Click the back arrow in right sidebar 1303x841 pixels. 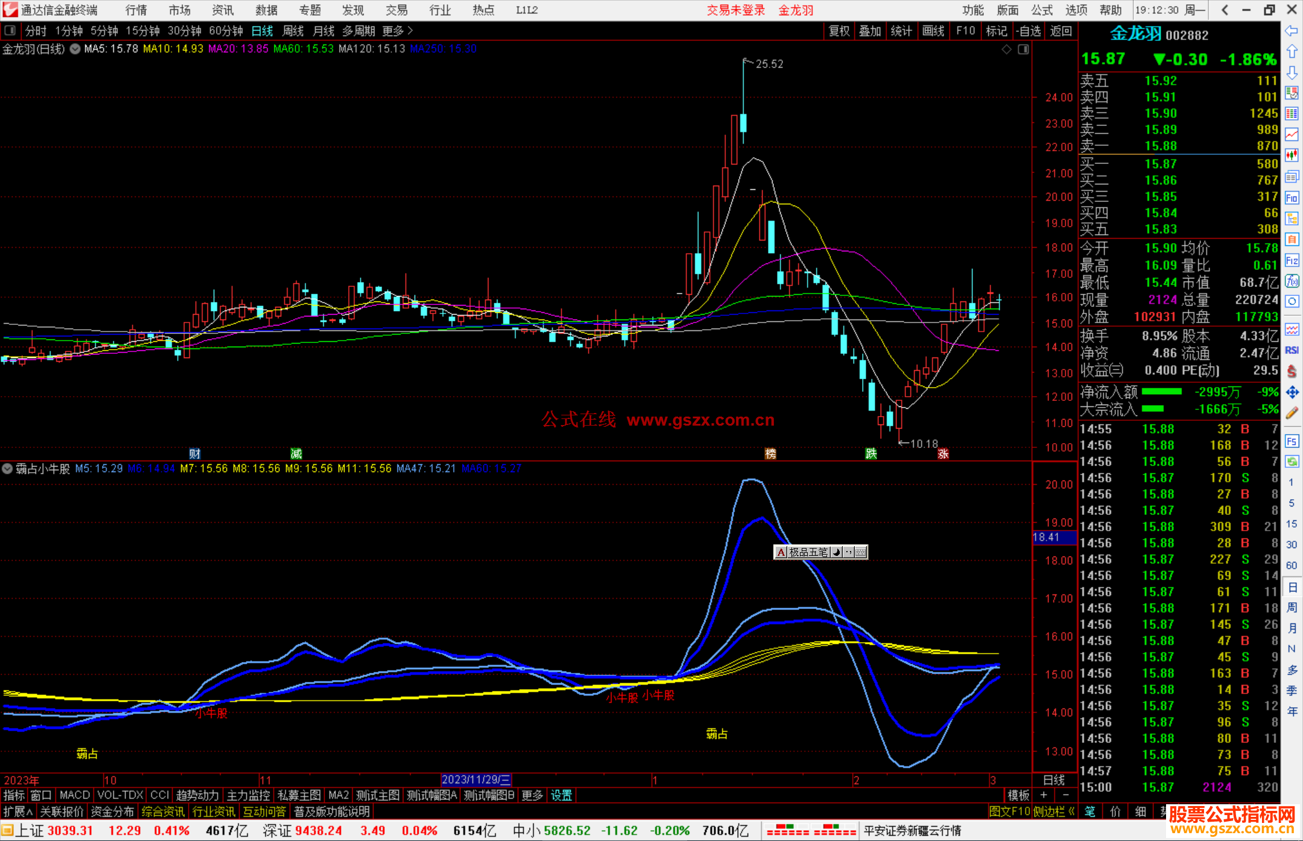pos(1292,31)
